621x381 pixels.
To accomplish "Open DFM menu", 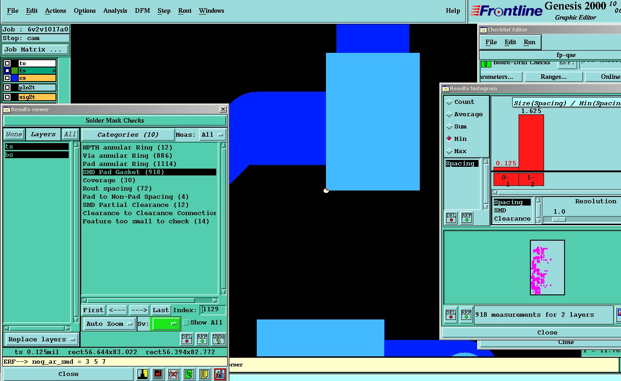I will click(143, 10).
